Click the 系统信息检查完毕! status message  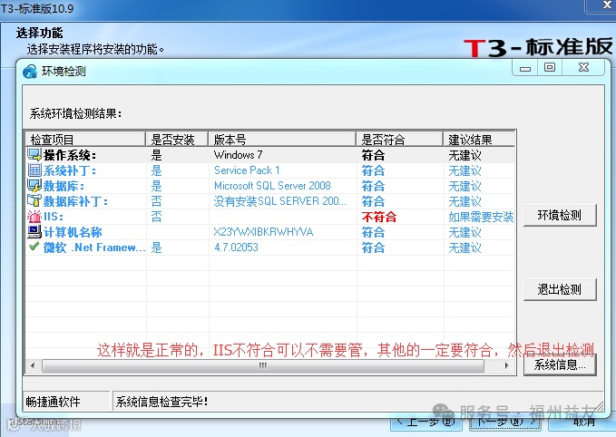(161, 402)
